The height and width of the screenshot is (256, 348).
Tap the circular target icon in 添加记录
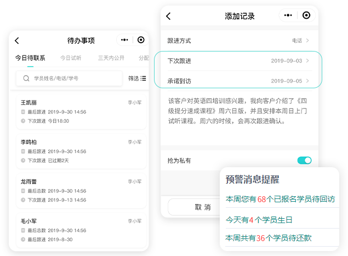click(306, 15)
